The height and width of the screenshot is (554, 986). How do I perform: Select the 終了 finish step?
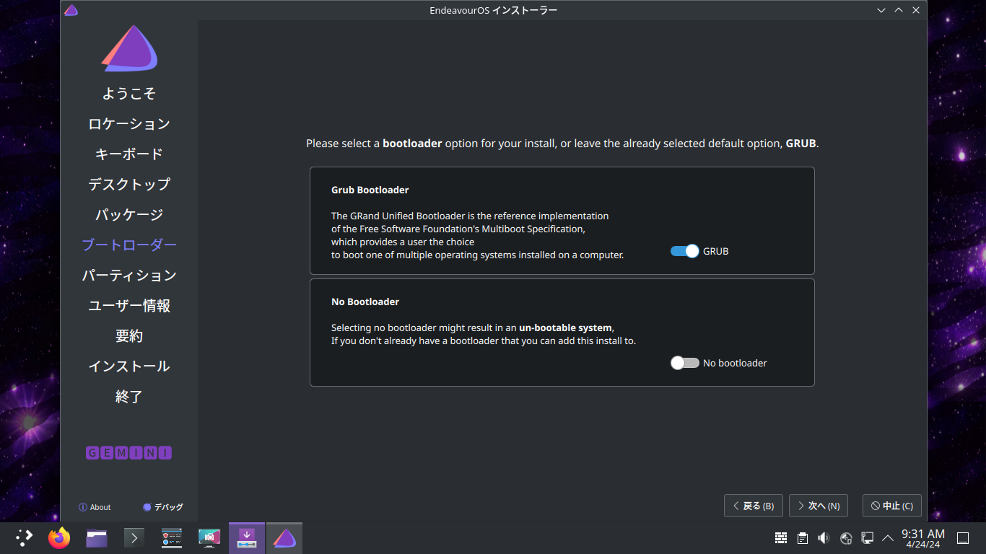pos(129,397)
